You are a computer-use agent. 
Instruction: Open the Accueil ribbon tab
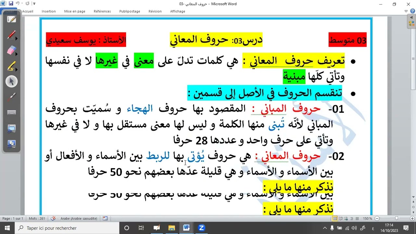coord(28,11)
